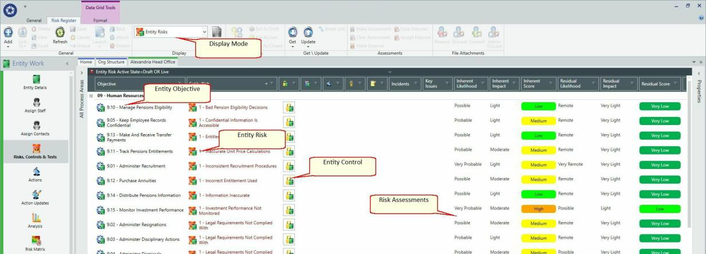Screen dimensions: 706x254
Task: Click control icon for Bad Pension Eligibility row
Action: click(289, 106)
